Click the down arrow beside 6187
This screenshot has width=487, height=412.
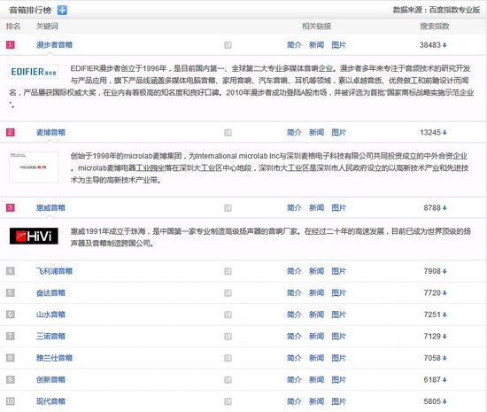[444, 380]
